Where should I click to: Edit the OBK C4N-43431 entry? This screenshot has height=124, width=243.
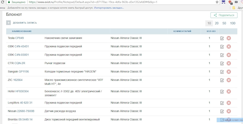tap(222, 47)
